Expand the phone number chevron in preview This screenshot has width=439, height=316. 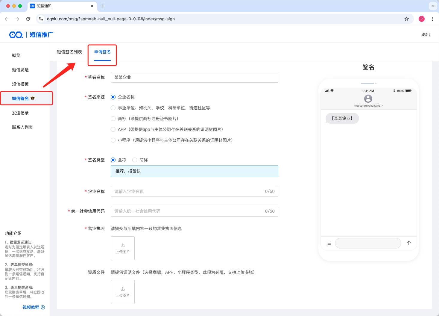(x=382, y=106)
